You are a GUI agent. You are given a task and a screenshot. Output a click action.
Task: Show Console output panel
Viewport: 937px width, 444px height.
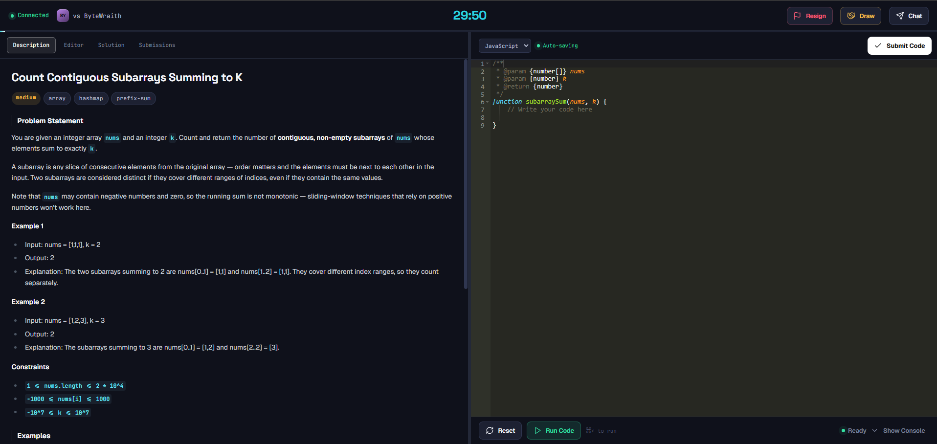[x=904, y=430]
